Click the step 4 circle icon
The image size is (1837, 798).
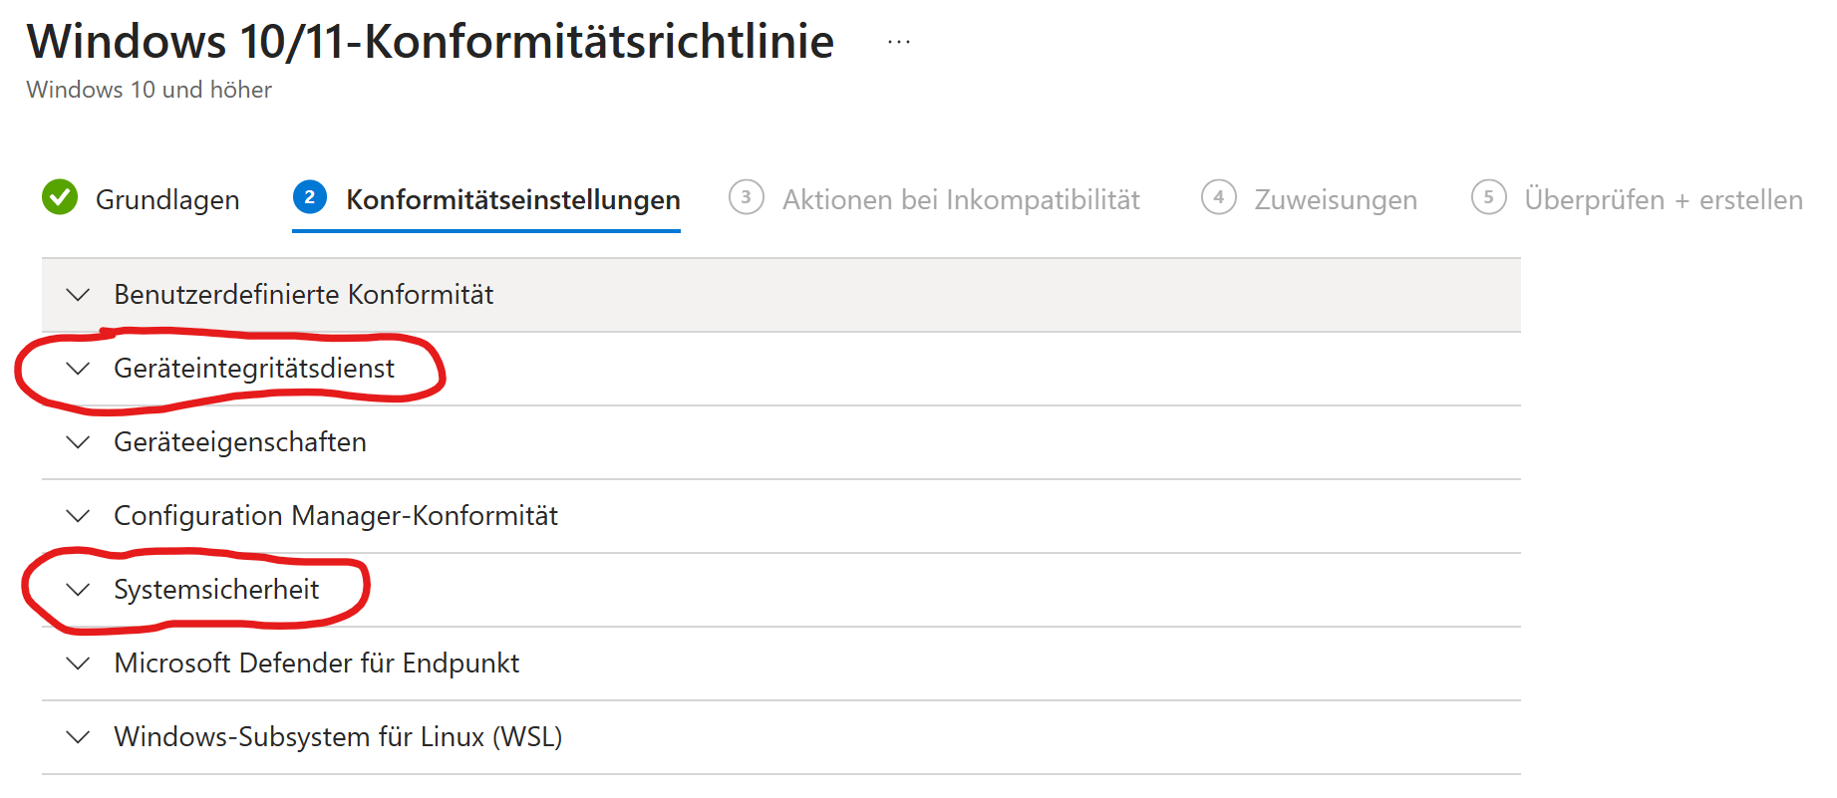[x=1218, y=197]
